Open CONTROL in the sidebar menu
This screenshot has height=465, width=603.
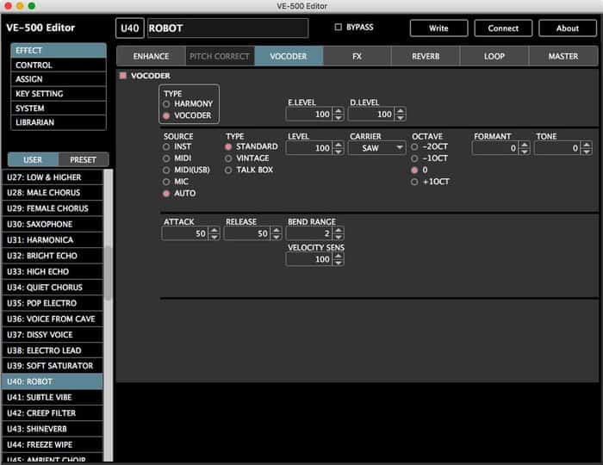[59, 65]
